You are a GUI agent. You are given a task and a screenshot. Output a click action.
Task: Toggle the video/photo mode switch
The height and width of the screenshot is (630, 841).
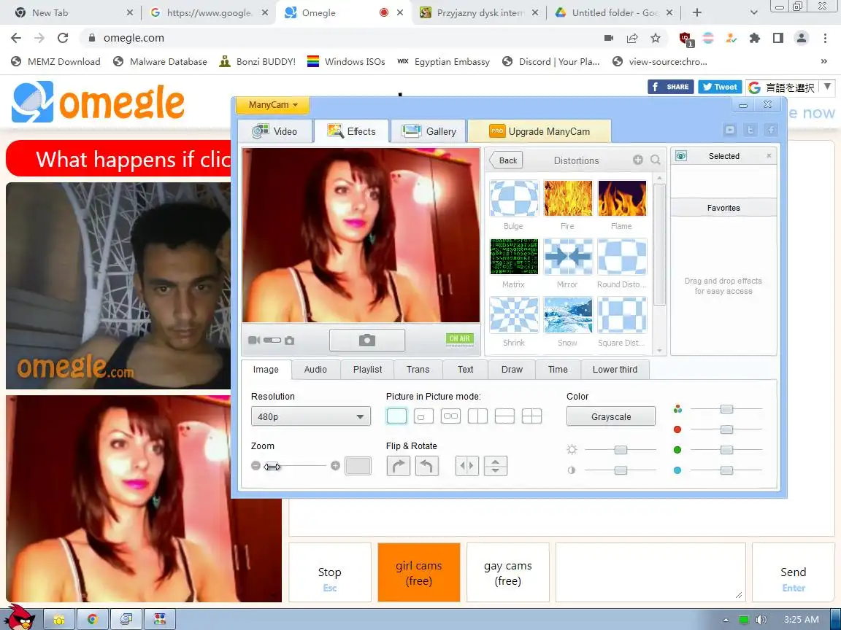(x=272, y=341)
